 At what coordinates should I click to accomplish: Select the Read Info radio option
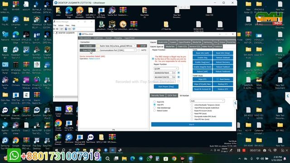click(x=155, y=102)
